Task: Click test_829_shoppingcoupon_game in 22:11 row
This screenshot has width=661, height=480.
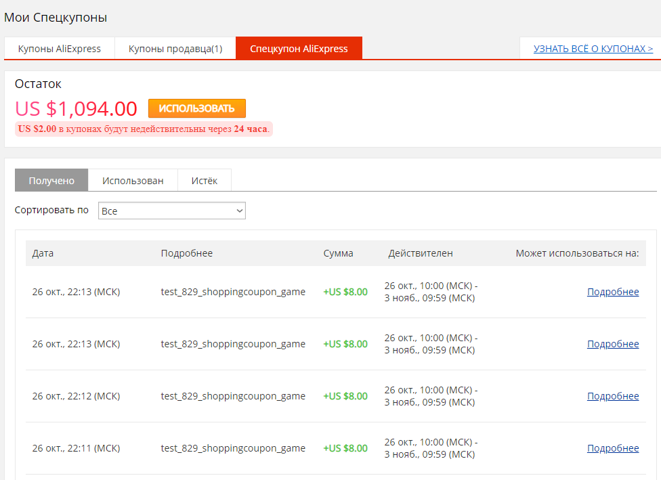Action: coord(233,448)
